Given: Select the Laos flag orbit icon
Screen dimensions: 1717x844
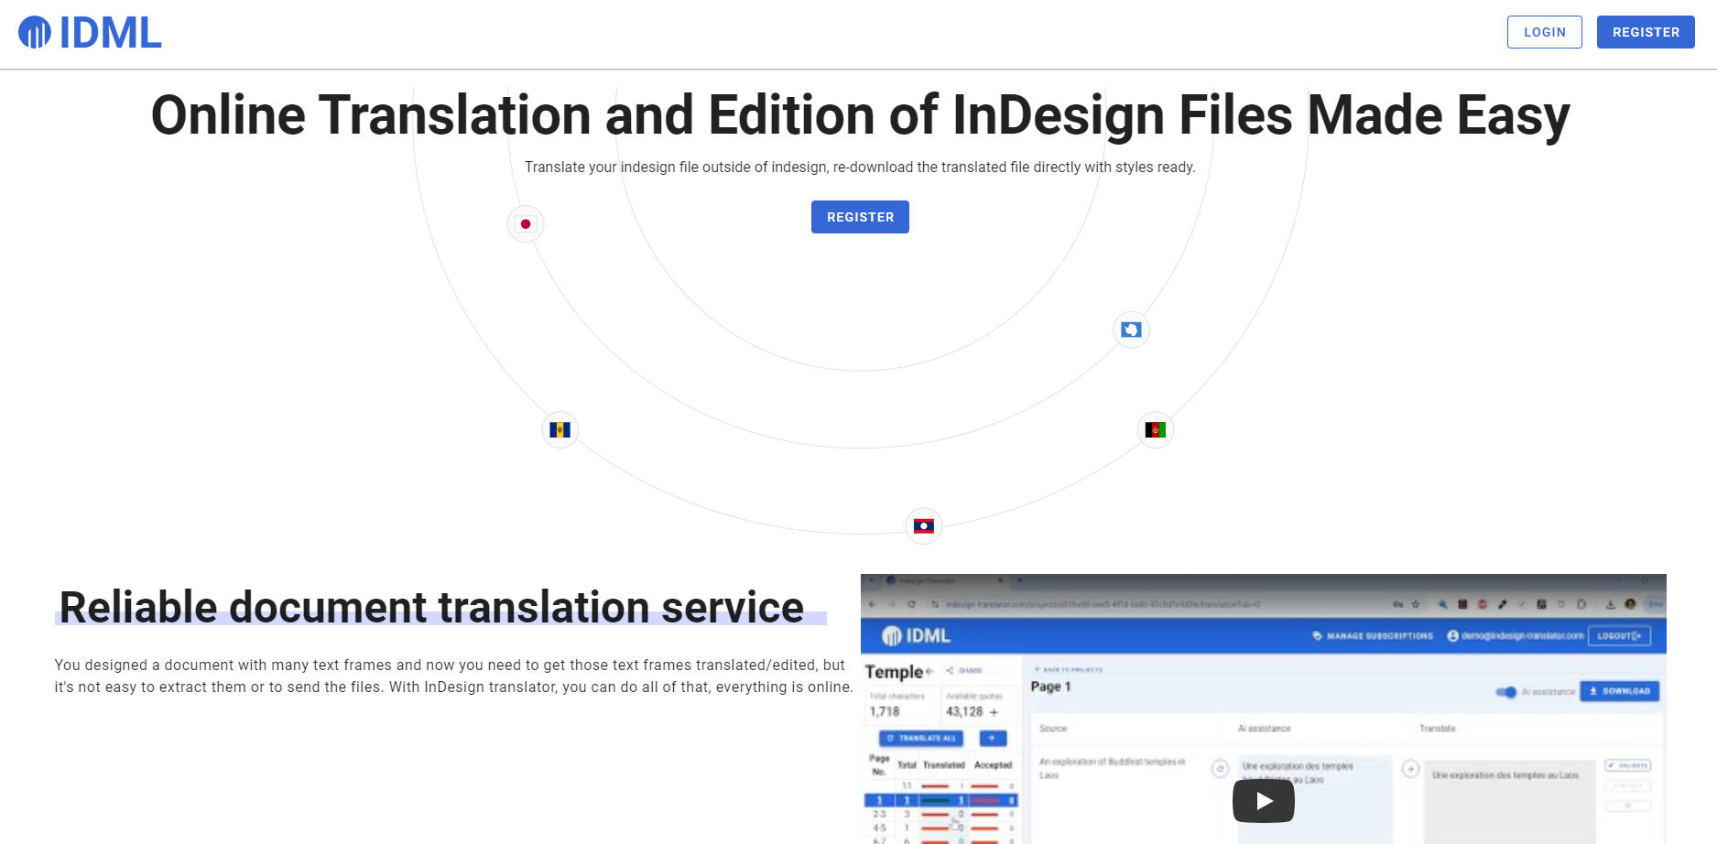Looking at the screenshot, I should pyautogui.click(x=923, y=526).
